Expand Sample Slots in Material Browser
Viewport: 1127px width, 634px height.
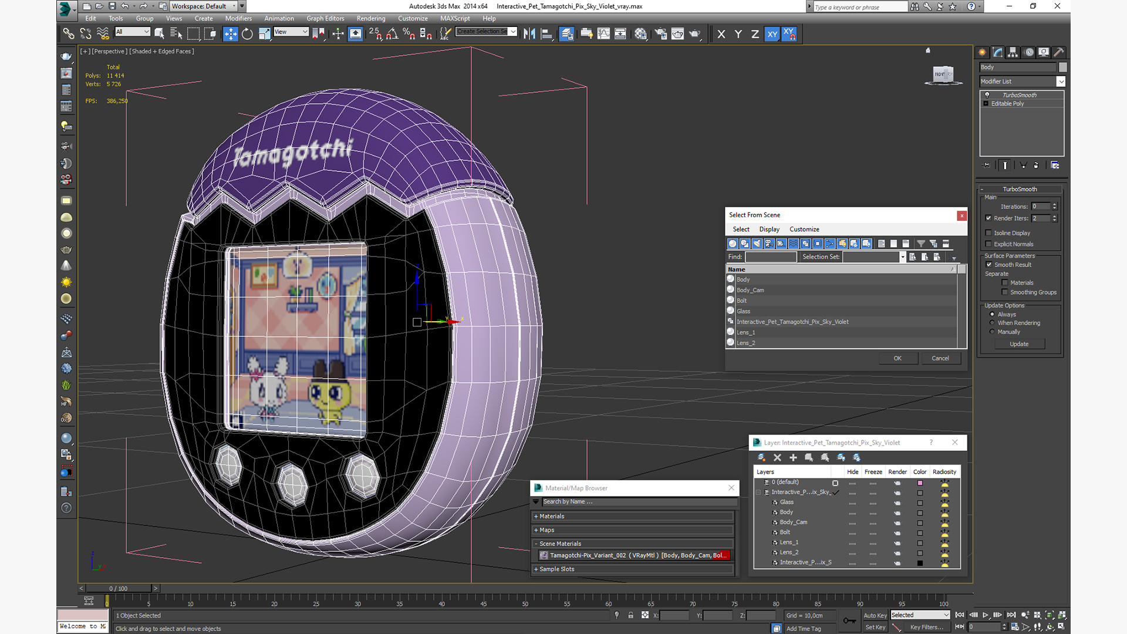coord(633,569)
